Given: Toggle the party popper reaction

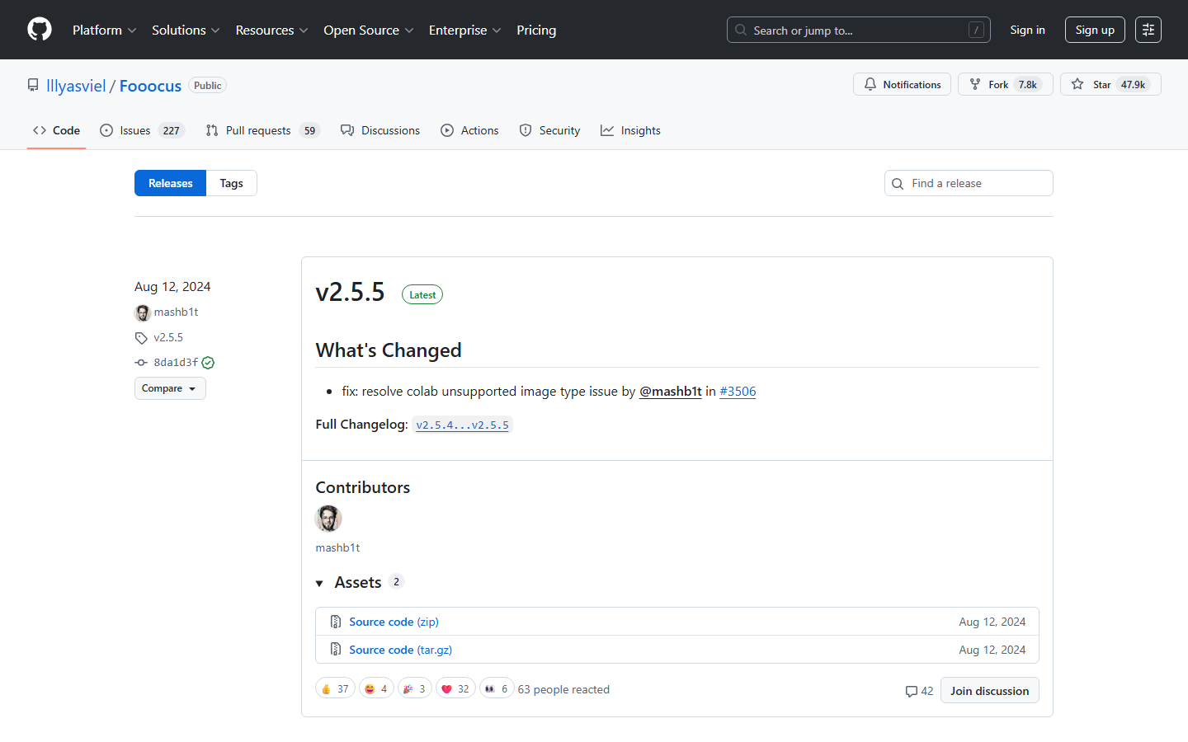Looking at the screenshot, I should click(414, 687).
